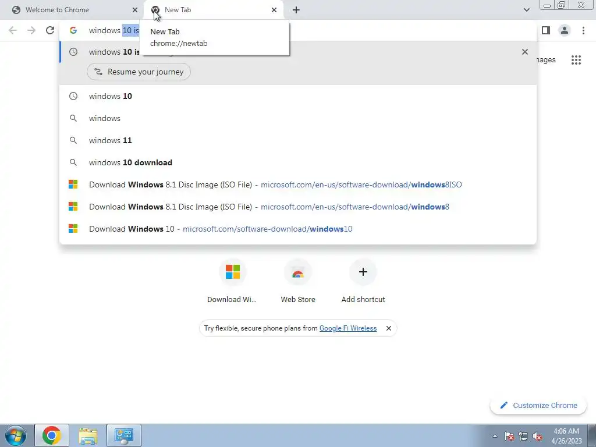Select the New Tab tab

click(213, 10)
